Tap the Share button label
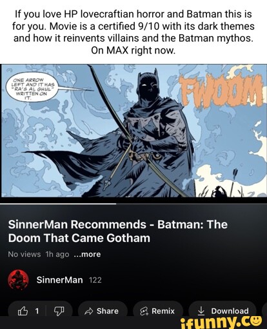 [108, 311]
